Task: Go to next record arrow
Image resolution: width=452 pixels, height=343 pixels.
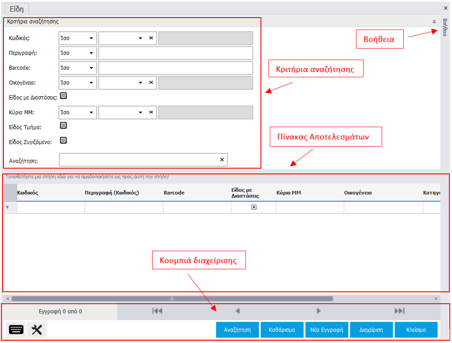Action: click(x=319, y=311)
